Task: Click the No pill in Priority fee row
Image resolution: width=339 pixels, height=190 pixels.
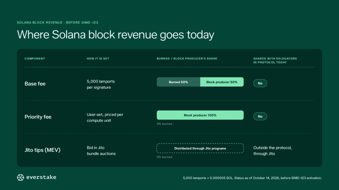Action: (x=260, y=116)
